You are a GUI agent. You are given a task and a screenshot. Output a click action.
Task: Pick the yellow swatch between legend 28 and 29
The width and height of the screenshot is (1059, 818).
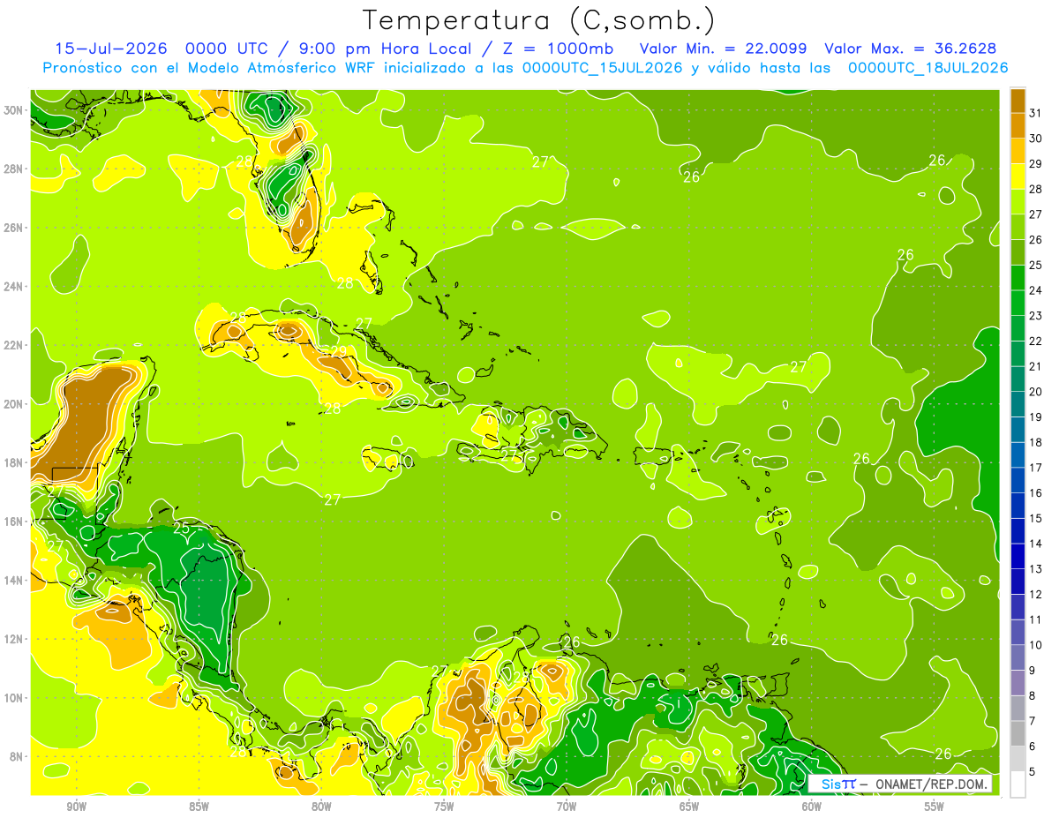coord(1018,176)
